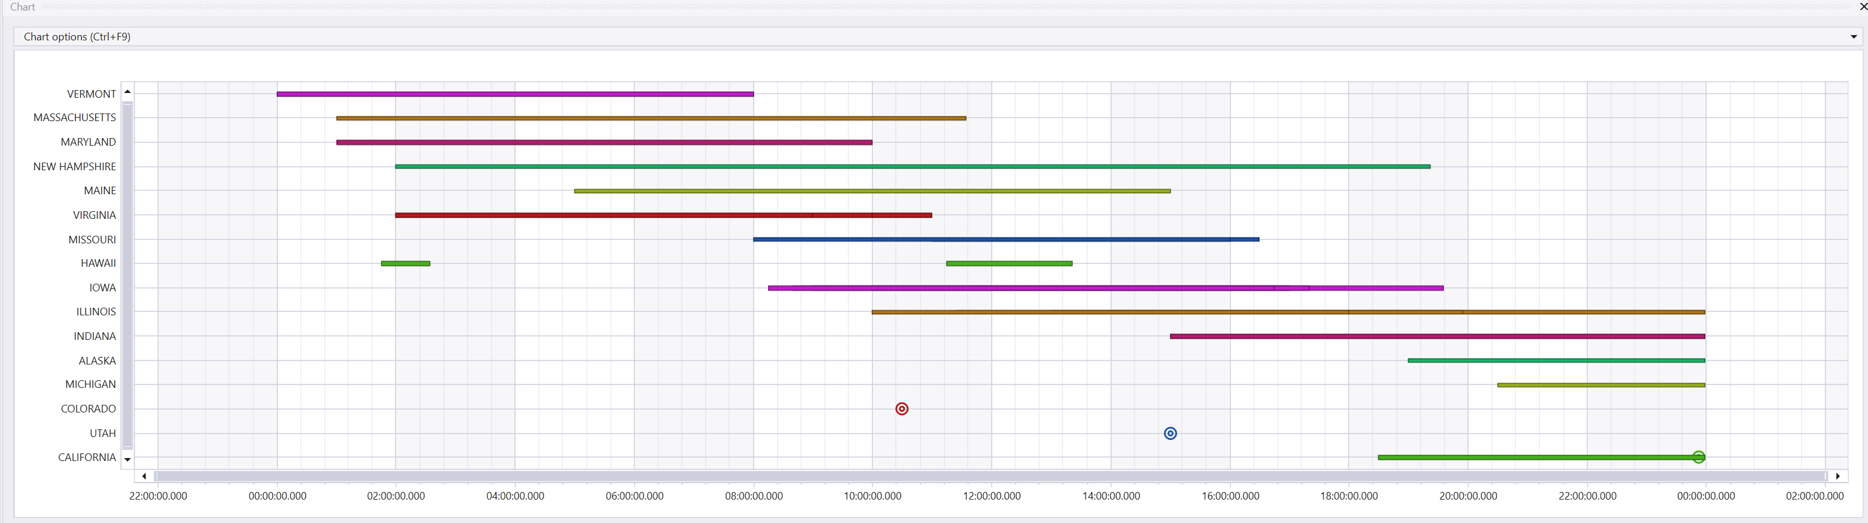This screenshot has width=1868, height=523.
Task: Select the dark red VIRGINIA bar
Action: 663,215
